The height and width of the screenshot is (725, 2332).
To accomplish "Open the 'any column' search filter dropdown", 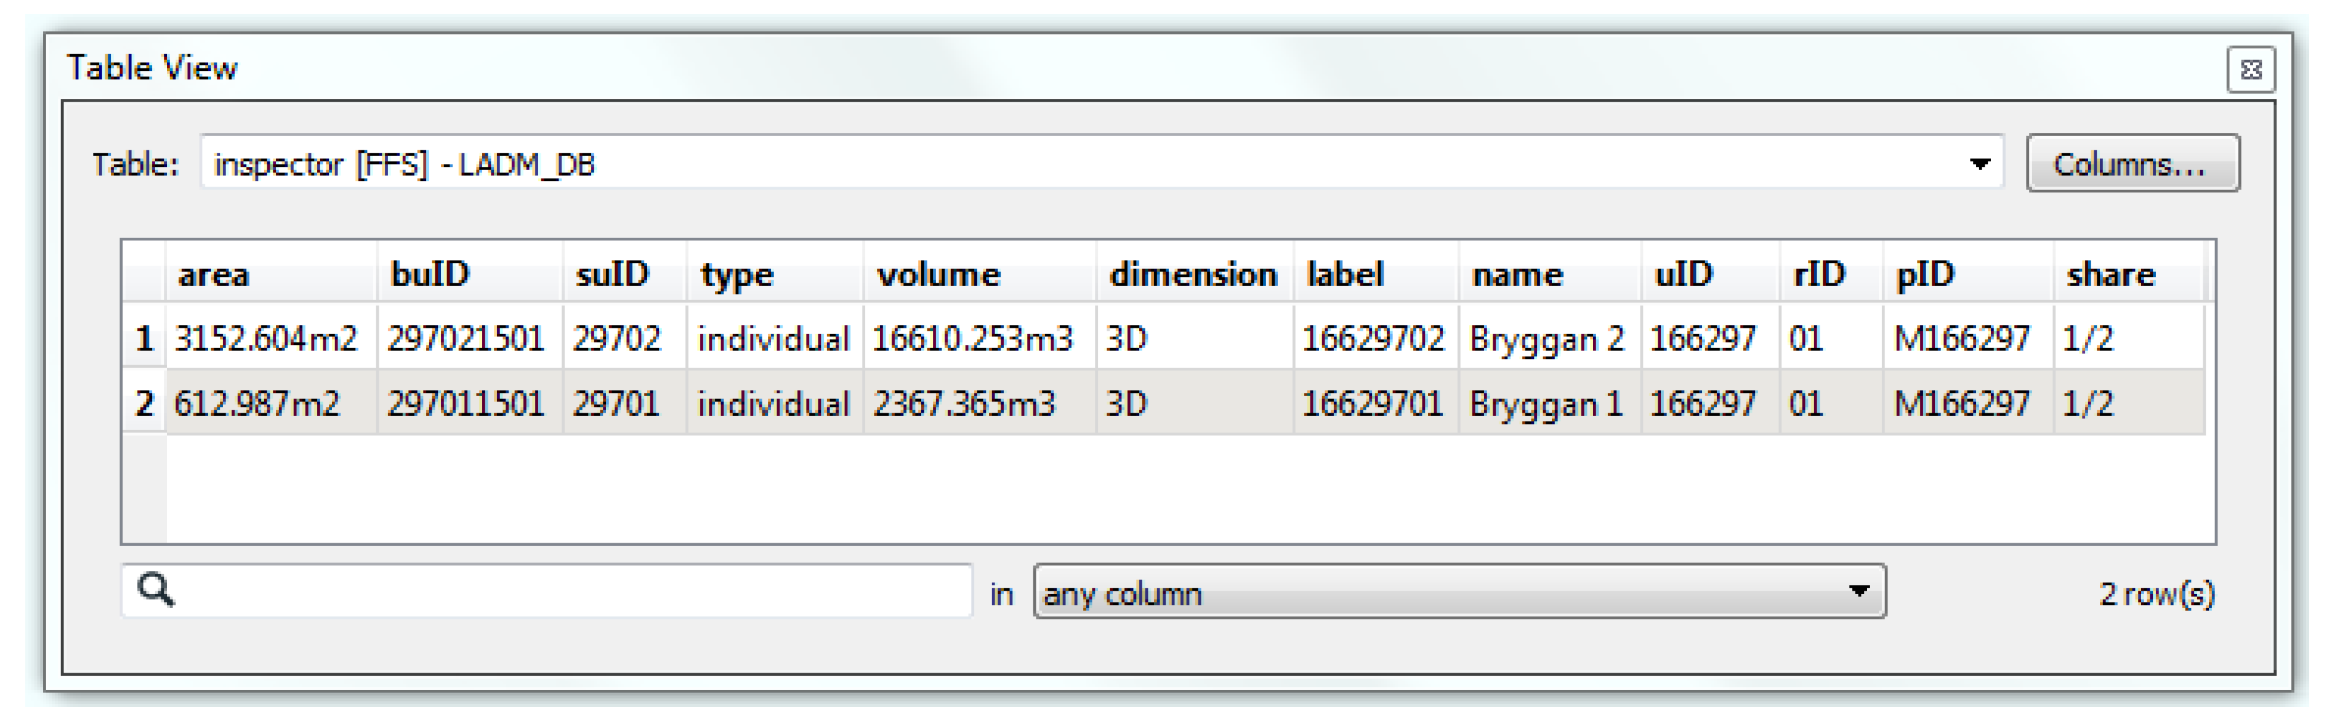I will pos(1459,592).
